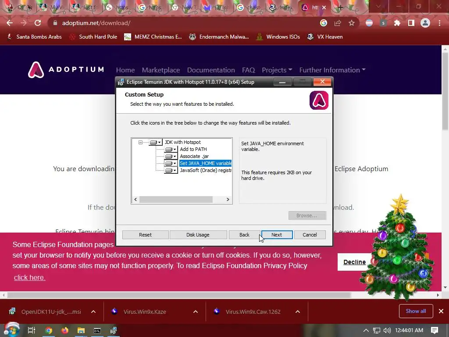Open the tab search dropdown chevron
This screenshot has width=449, height=337.
(x=378, y=6)
